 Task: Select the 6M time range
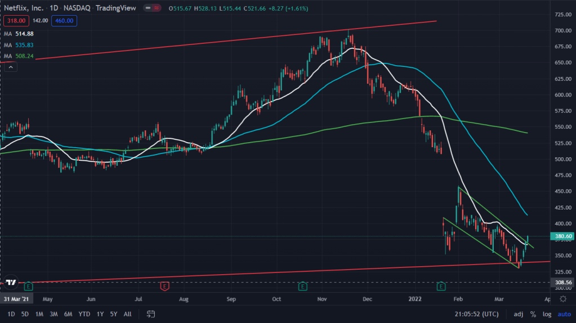click(x=68, y=314)
